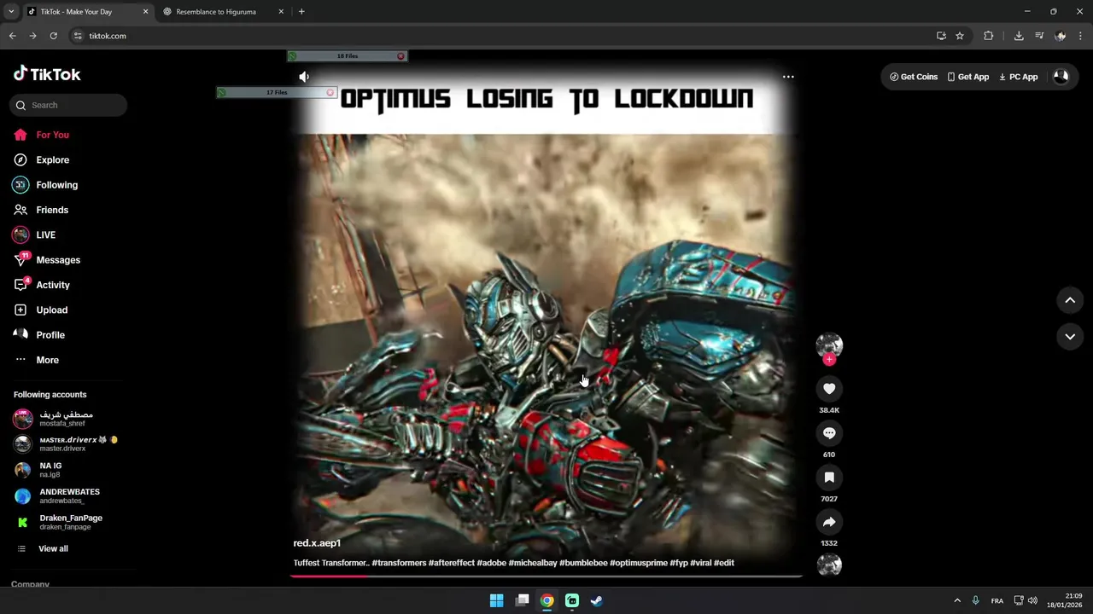Open the #transformers hashtag
This screenshot has width=1093, height=614.
tap(399, 563)
